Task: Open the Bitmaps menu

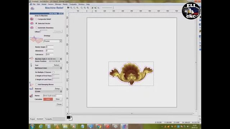Action: (x=58, y=4)
